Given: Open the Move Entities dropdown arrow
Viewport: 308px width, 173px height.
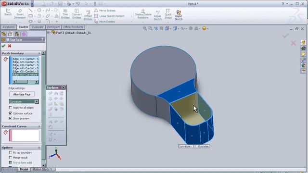Looking at the screenshot, I should (131, 22).
